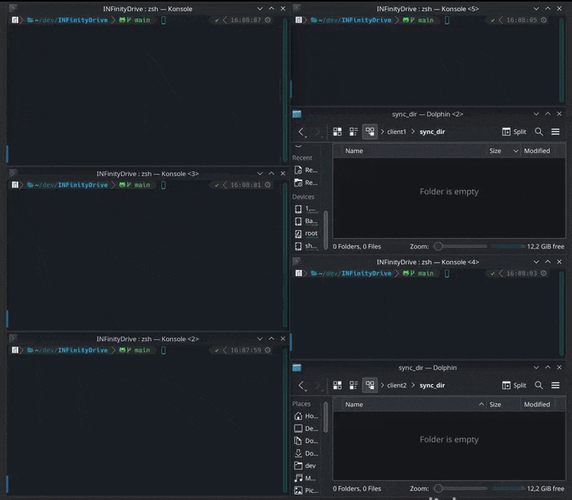Maximize the Konsole <3> window
Screen dimensions: 572x500
point(272,174)
